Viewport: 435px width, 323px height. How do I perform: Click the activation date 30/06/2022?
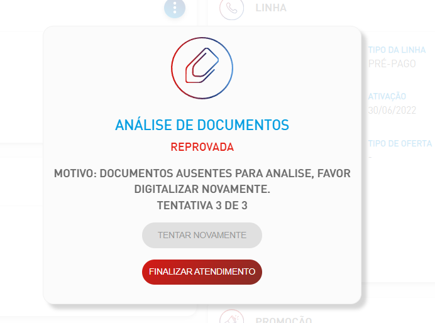click(392, 111)
